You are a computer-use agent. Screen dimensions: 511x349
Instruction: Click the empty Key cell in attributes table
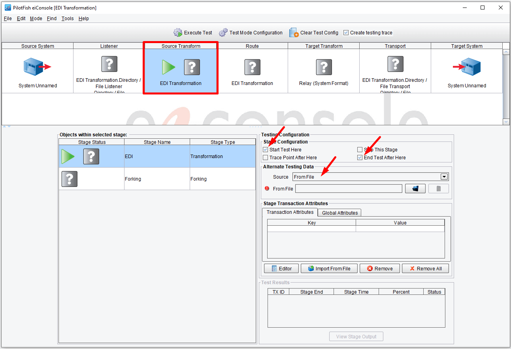click(x=312, y=229)
